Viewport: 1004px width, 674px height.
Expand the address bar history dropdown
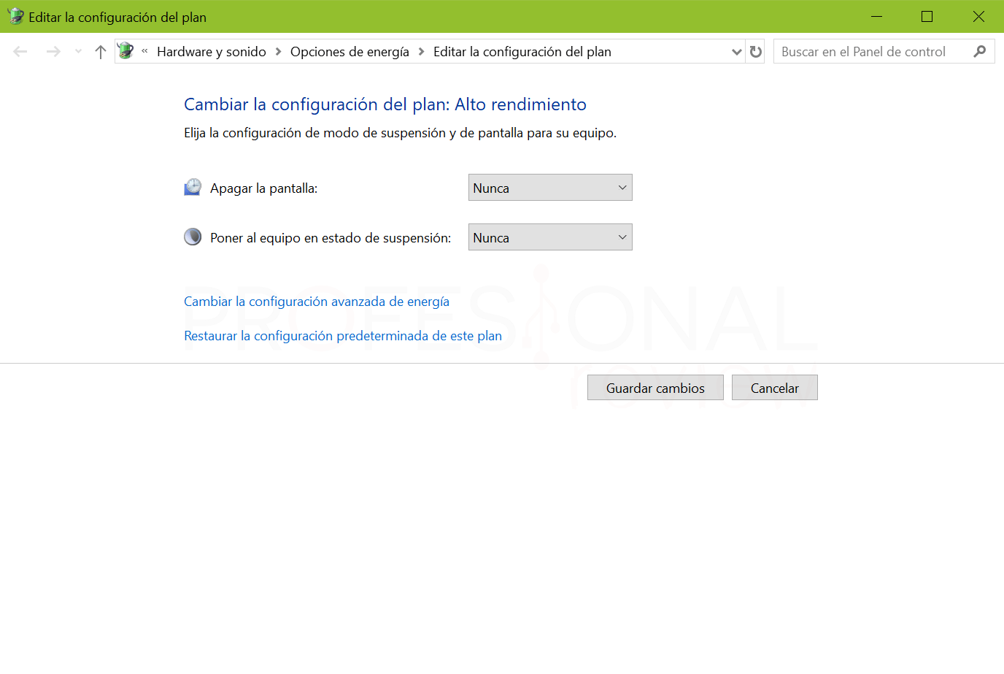click(736, 52)
